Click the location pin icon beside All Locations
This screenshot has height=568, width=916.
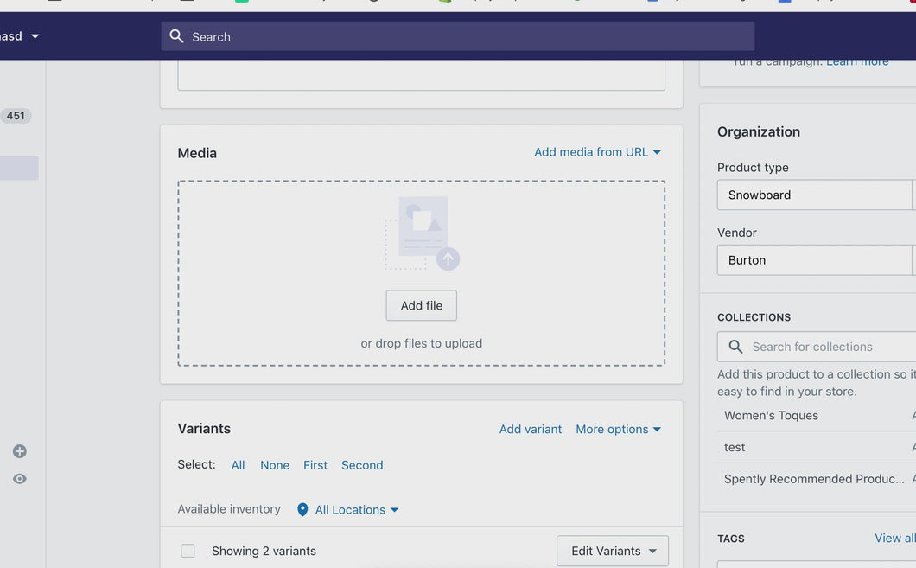point(302,510)
